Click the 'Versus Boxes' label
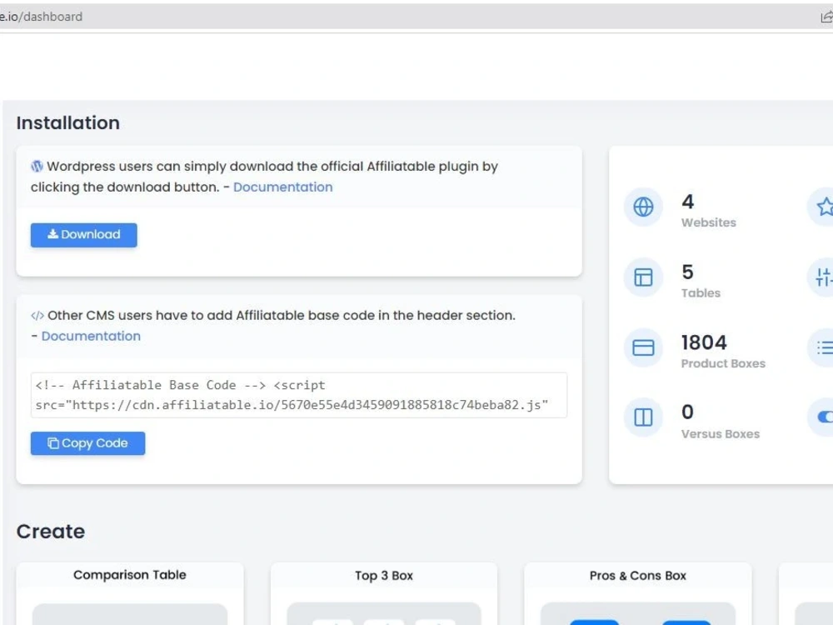Image resolution: width=833 pixels, height=625 pixels. [721, 434]
